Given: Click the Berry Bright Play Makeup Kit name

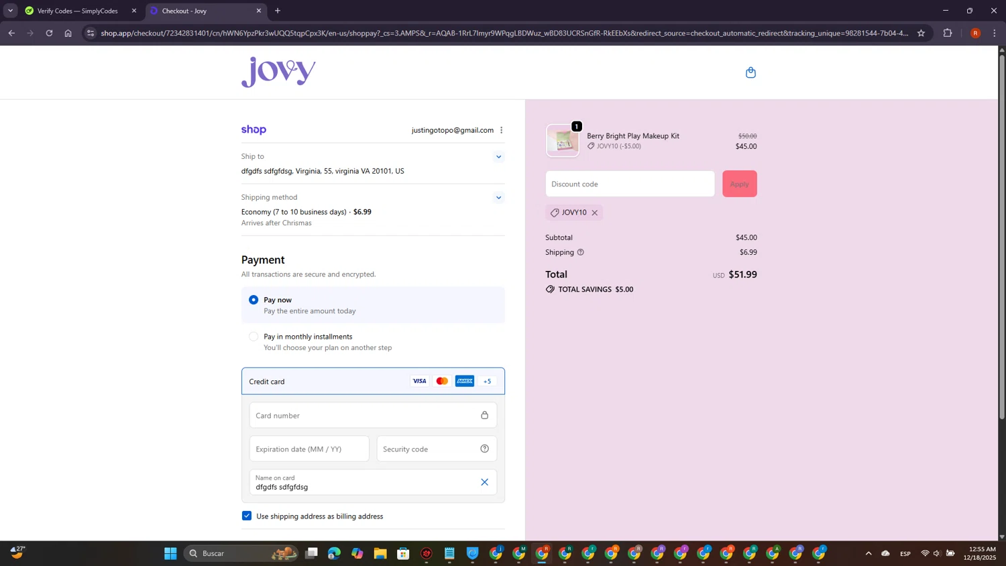Looking at the screenshot, I should click(x=633, y=135).
